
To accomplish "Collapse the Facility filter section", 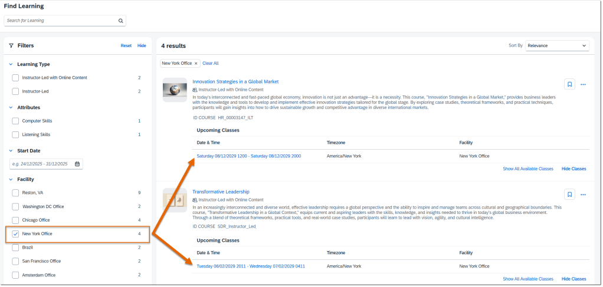I will 10,179.
